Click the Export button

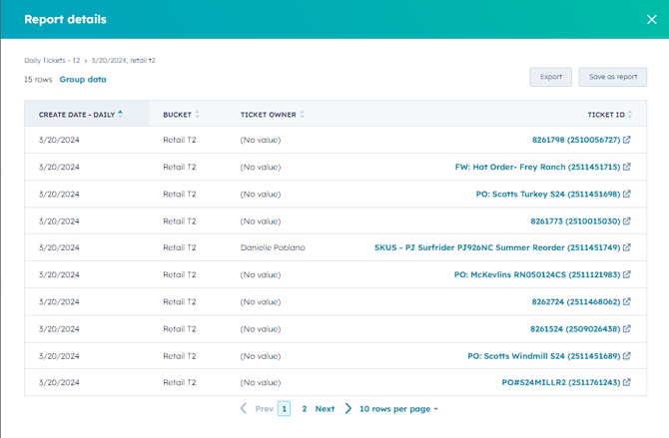550,77
